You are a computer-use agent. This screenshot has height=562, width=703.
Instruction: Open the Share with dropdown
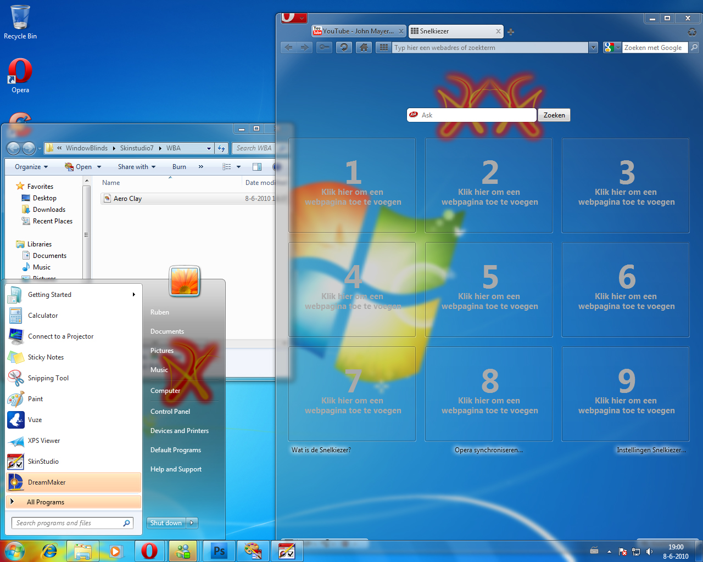click(x=137, y=167)
